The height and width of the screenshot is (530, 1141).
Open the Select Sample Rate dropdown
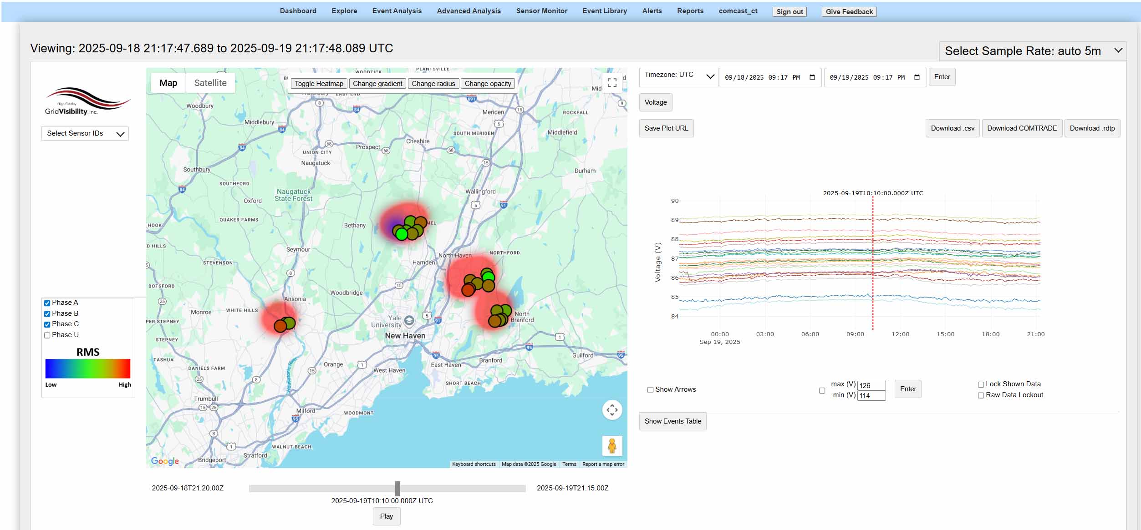(1032, 51)
